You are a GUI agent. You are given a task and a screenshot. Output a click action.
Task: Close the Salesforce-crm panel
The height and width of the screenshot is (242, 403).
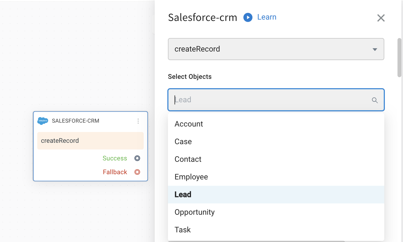coord(381,18)
